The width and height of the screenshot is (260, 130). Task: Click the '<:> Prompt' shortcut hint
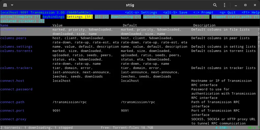pyautogui.click(x=203, y=12)
